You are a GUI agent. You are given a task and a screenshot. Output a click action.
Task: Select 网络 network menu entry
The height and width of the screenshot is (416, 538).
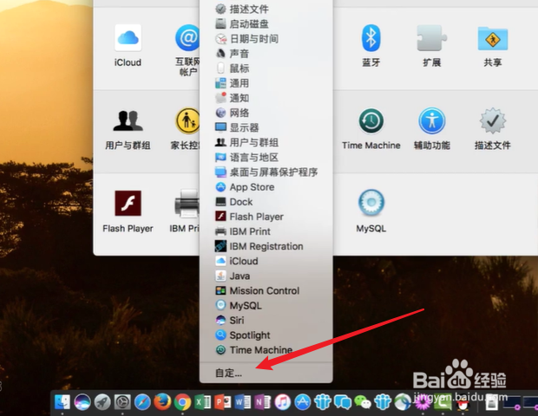pyautogui.click(x=266, y=113)
